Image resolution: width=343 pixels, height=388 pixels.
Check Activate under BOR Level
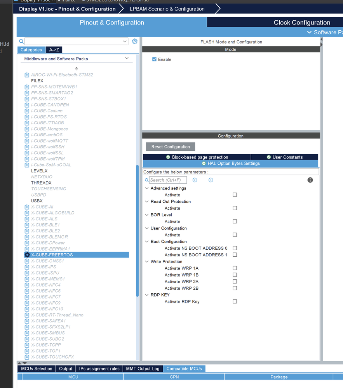[235, 221]
